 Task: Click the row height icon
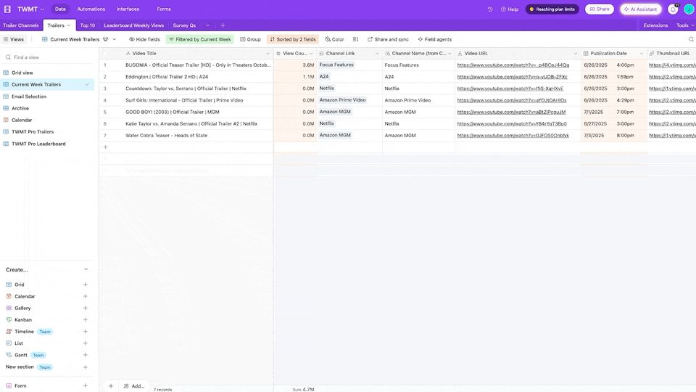pyautogui.click(x=355, y=39)
